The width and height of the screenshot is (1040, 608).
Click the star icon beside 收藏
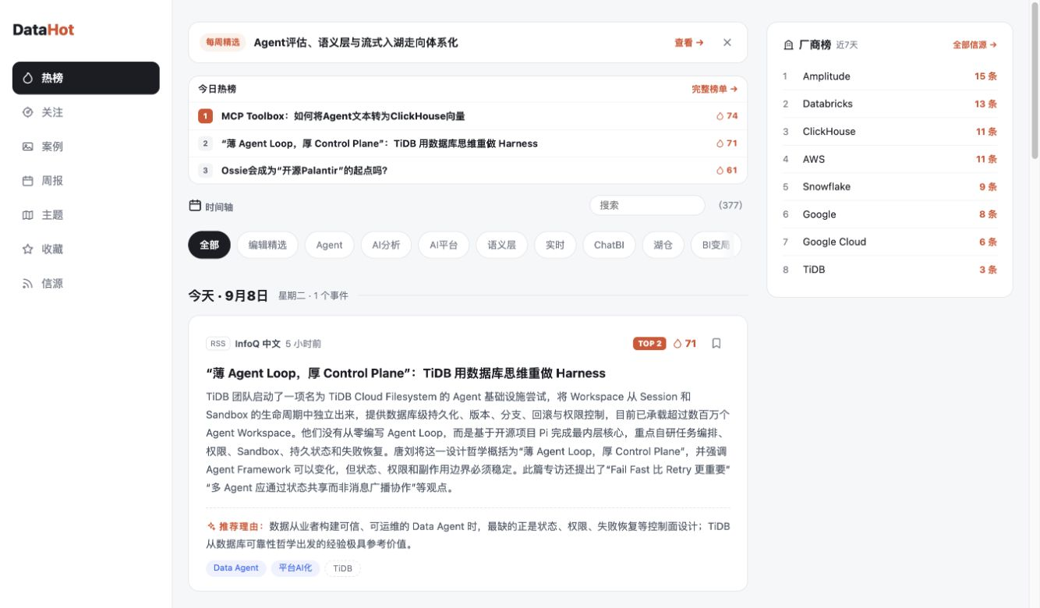click(28, 249)
